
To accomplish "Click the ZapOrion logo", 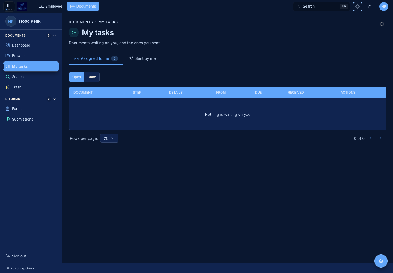I will pos(22,6).
